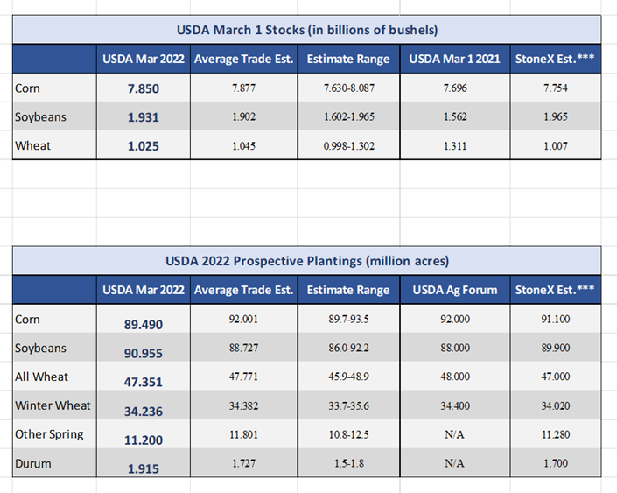Click the Winter Wheat row label

pyautogui.click(x=53, y=405)
